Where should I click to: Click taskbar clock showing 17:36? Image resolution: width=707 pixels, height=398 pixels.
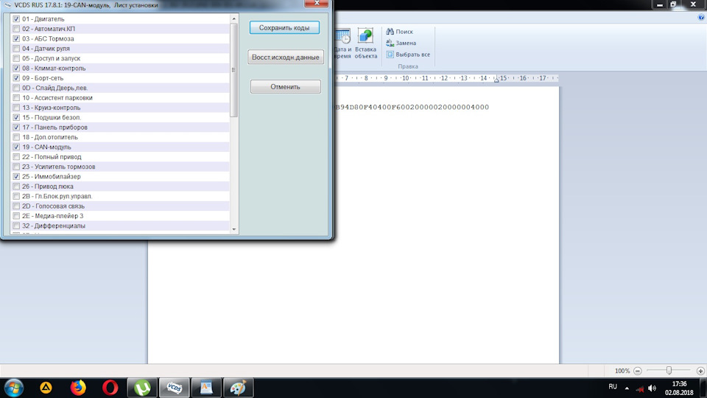(679, 388)
